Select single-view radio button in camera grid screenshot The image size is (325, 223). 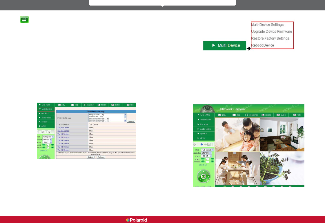tap(195, 145)
